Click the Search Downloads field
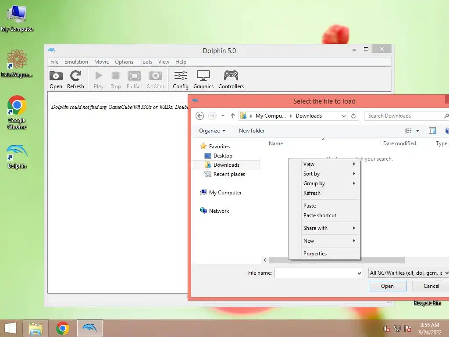449x337 pixels. [x=406, y=116]
